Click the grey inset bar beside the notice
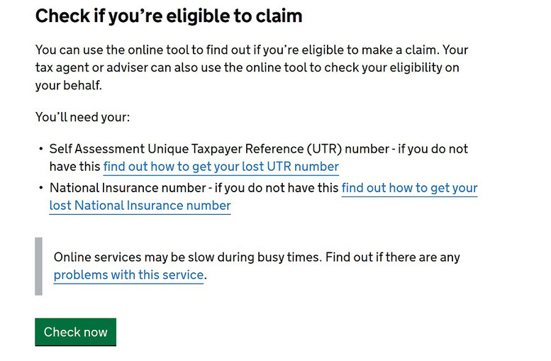Image resolution: width=551 pixels, height=361 pixels. click(x=39, y=266)
